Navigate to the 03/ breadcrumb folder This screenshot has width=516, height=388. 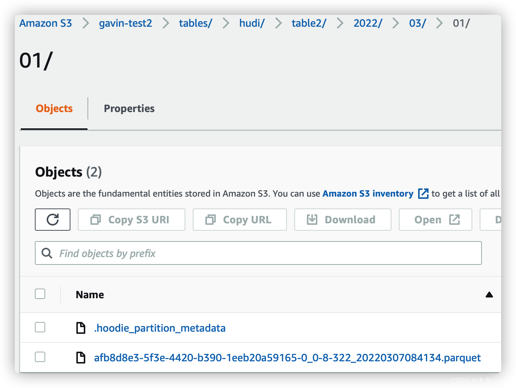tap(417, 23)
